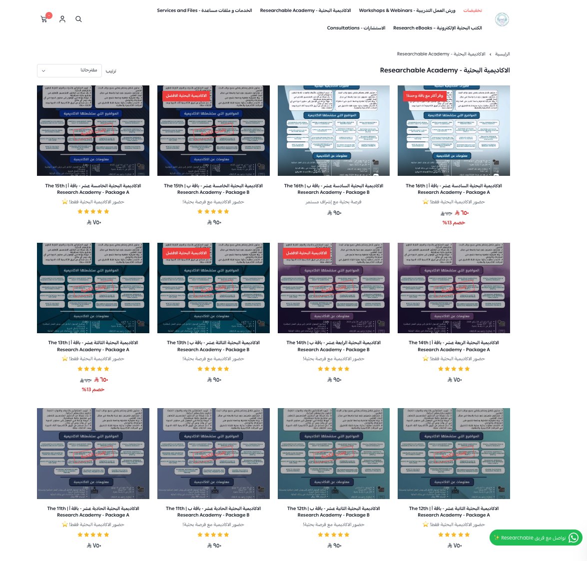This screenshot has height=561, width=587.
Task: Open Research eBooks menu item
Action: [x=437, y=28]
